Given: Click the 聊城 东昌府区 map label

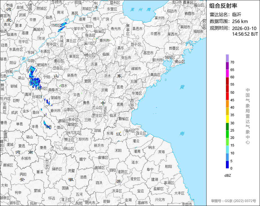Looking at the screenshot, I should point(16,49).
